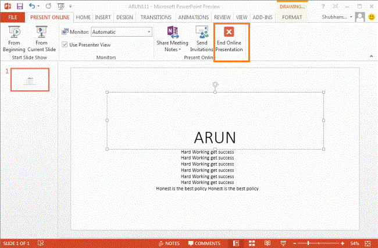This screenshot has height=248, width=378.
Task: Start slide show From Beginning
Action: pos(14,39)
